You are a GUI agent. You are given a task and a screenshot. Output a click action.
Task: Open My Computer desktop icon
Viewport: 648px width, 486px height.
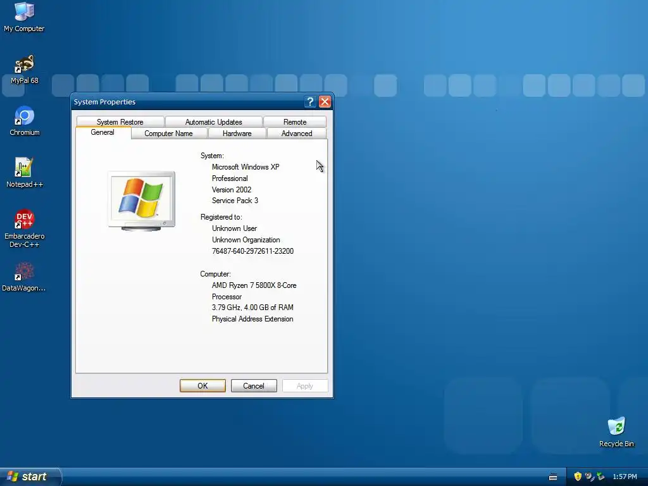(24, 17)
